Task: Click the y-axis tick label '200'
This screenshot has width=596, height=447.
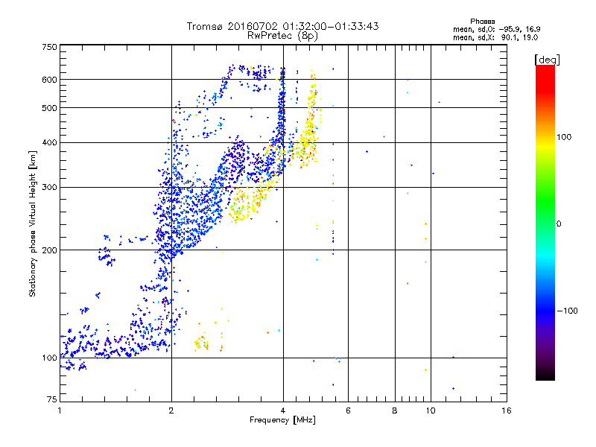Action: (49, 250)
